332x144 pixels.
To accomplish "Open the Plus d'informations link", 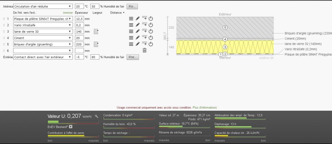I will (x=205, y=108).
